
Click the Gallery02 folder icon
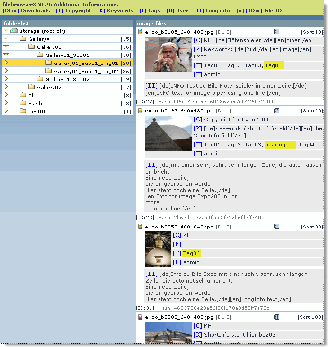point(31,87)
